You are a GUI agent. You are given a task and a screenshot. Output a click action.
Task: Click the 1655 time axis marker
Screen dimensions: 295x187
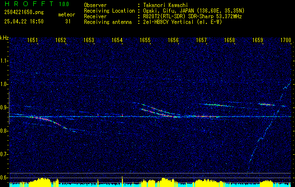click(145, 40)
